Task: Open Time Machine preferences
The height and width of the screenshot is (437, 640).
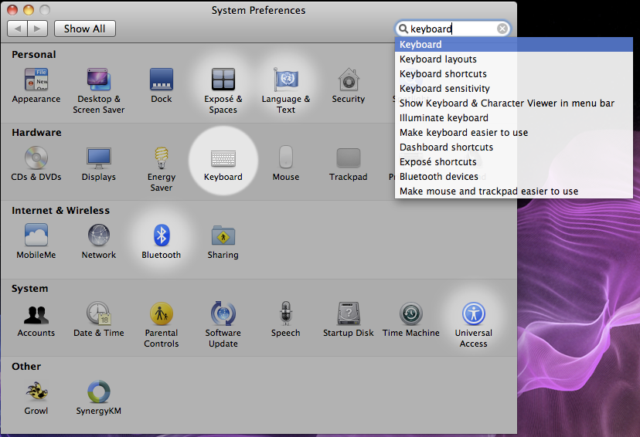Action: click(411, 320)
